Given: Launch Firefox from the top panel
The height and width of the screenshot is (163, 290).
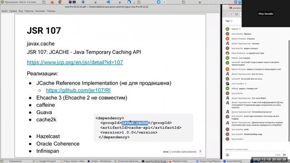Looking at the screenshot, I should pos(53,2).
